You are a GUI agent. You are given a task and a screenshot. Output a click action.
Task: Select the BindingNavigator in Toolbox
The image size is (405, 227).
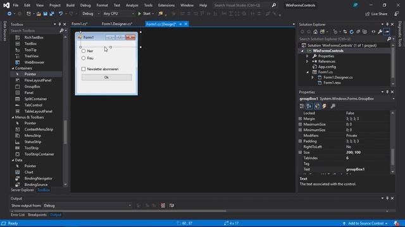click(38, 178)
